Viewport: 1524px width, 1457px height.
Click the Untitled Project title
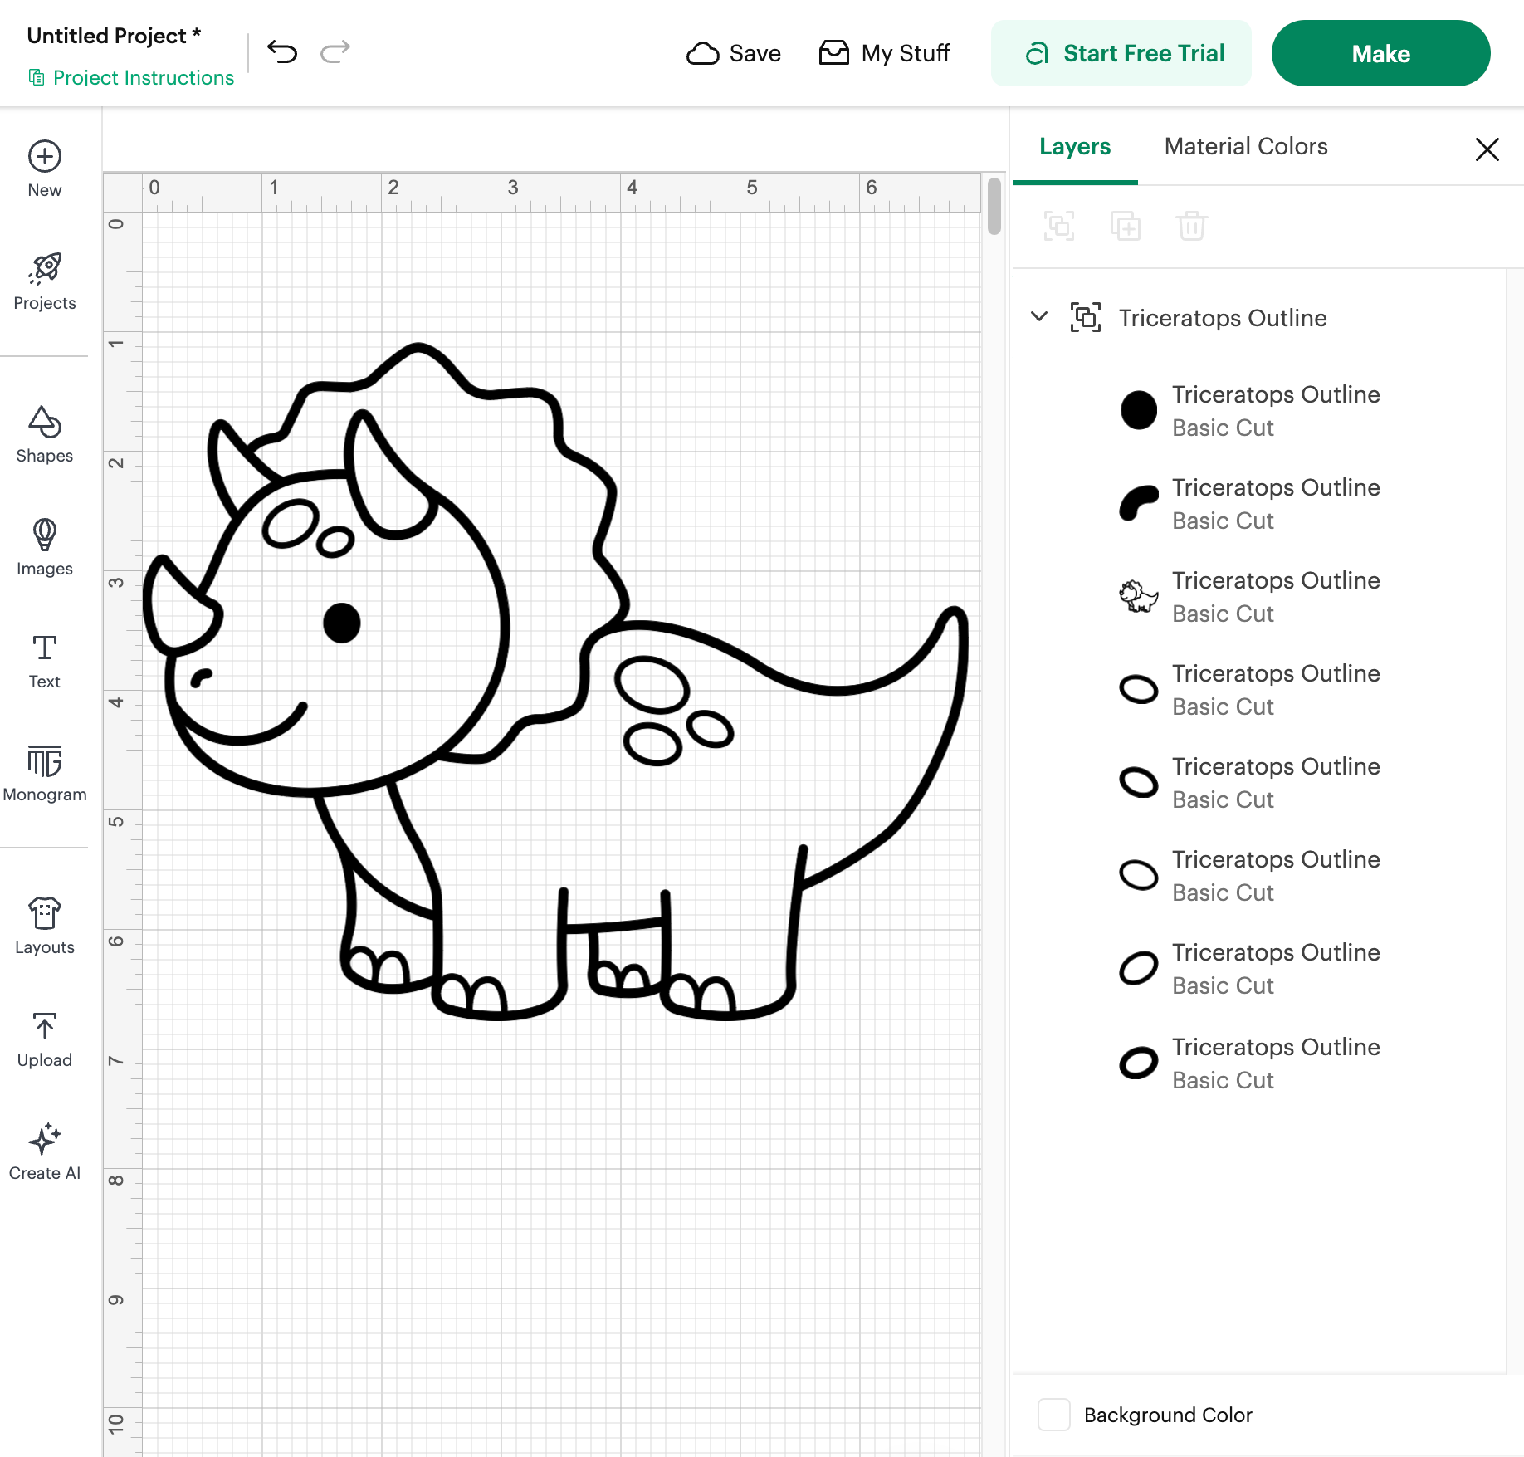(x=115, y=36)
